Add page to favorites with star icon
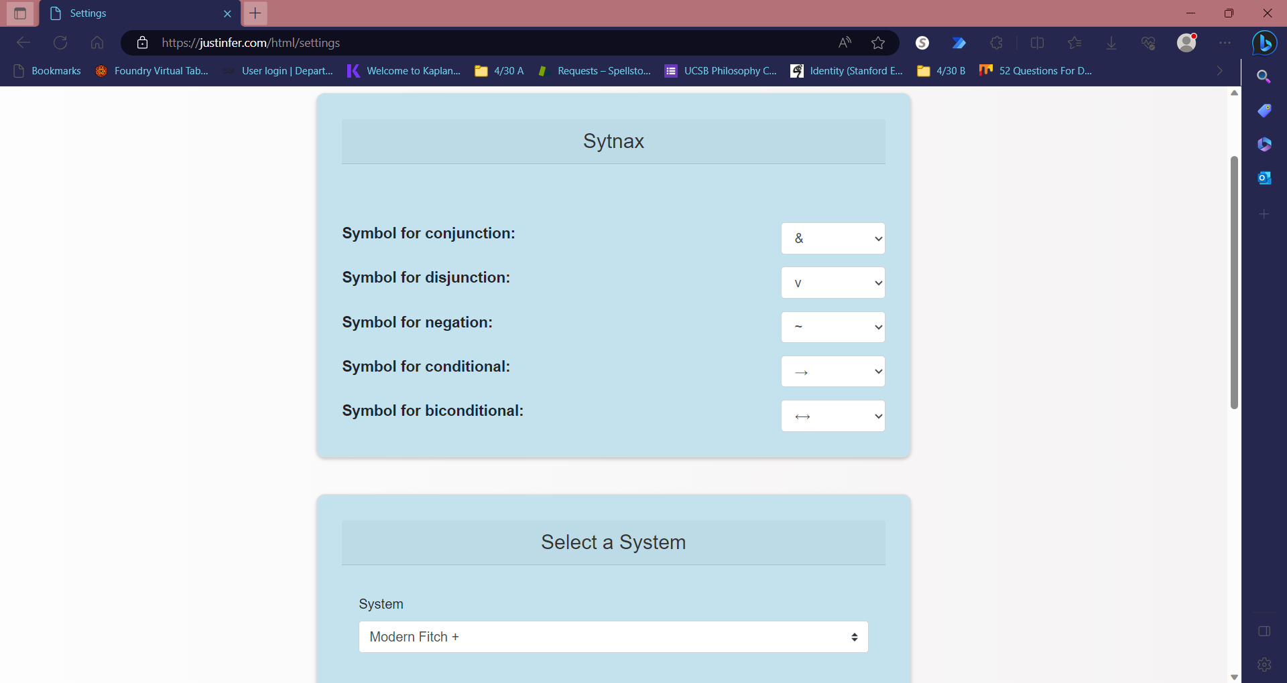The width and height of the screenshot is (1287, 683). pyautogui.click(x=878, y=43)
